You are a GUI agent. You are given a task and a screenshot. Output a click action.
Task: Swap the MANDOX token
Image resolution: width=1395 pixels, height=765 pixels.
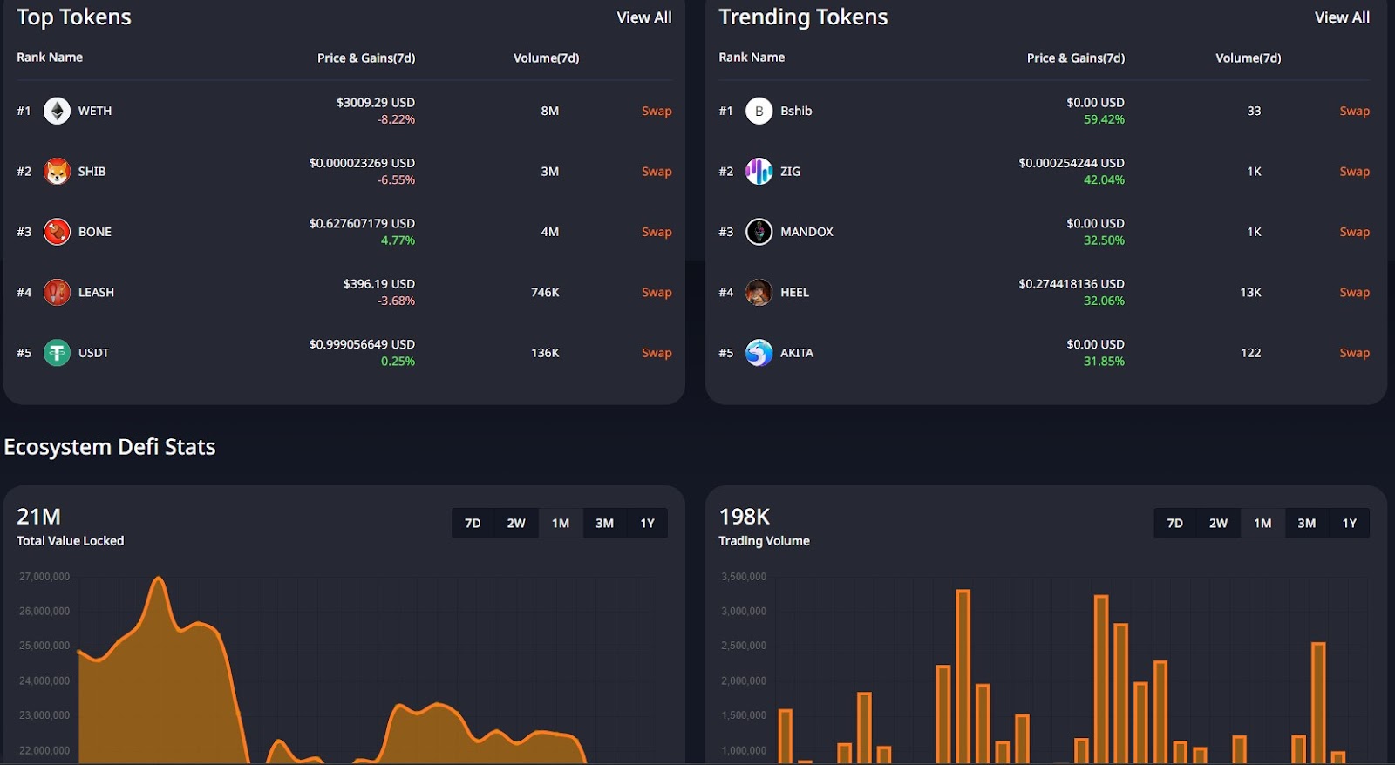[1354, 232]
